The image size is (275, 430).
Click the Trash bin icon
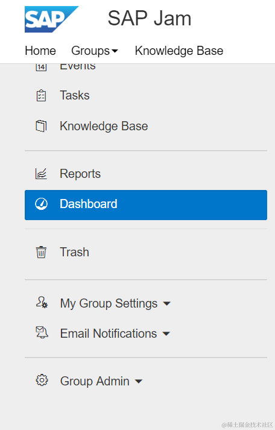(x=41, y=252)
